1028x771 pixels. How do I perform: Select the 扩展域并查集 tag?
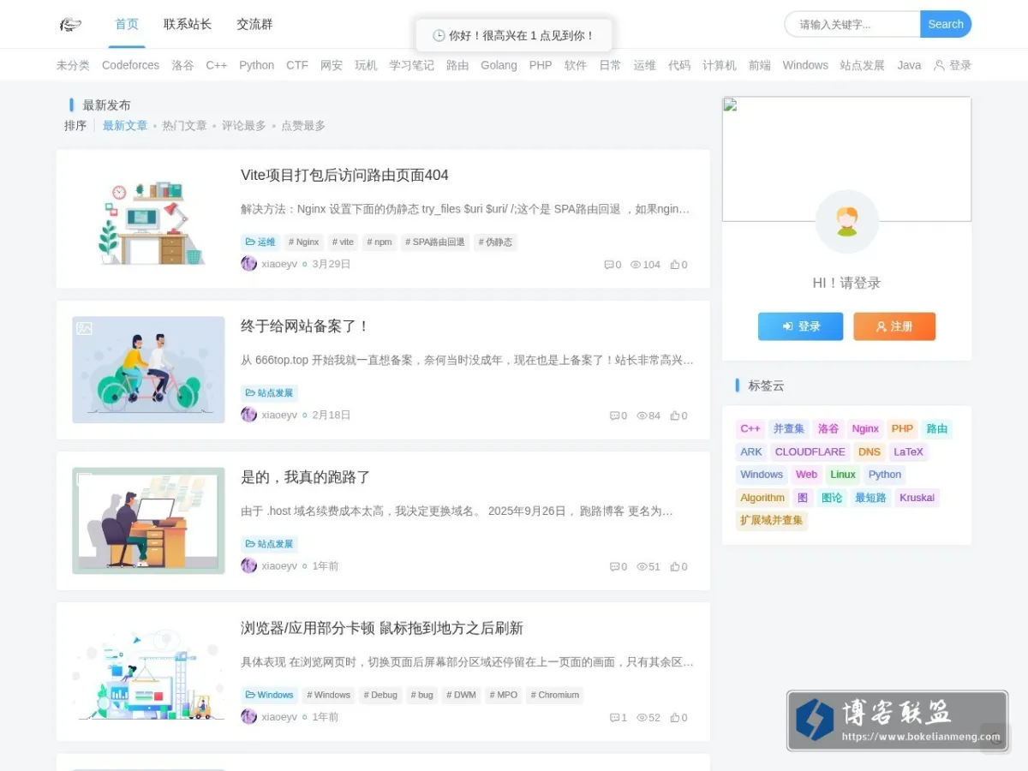pyautogui.click(x=772, y=520)
